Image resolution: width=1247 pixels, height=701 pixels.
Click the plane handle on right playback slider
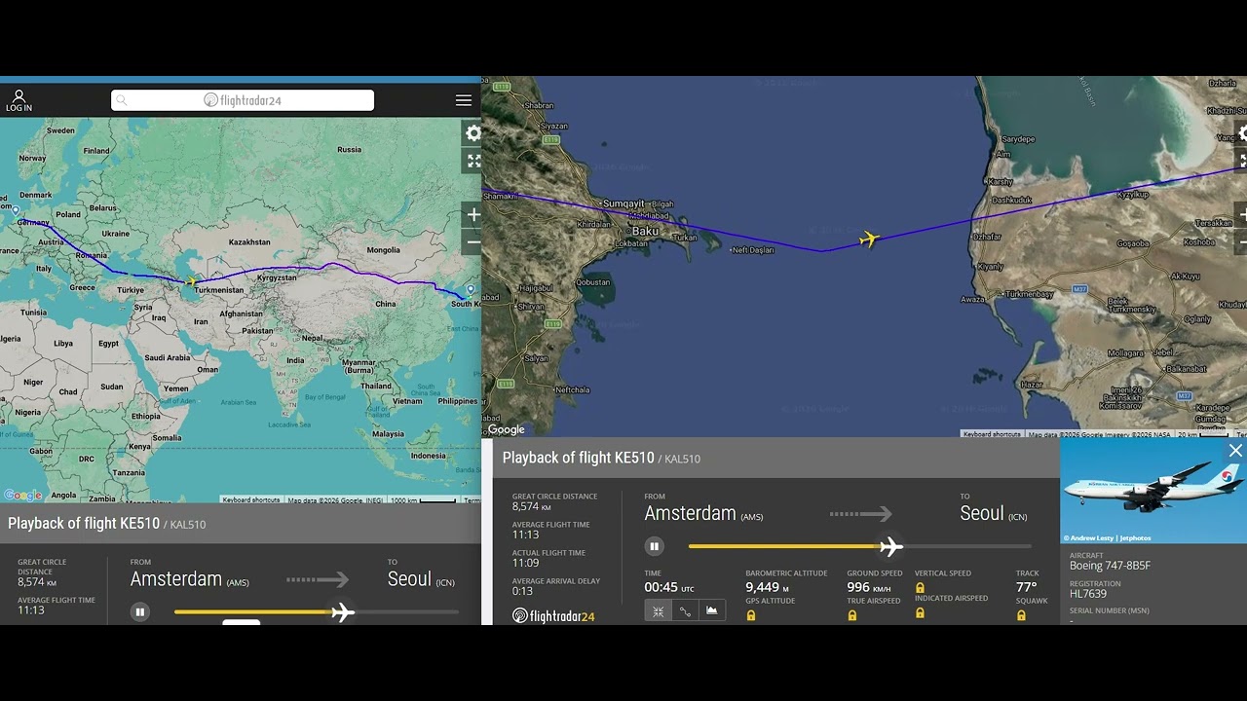[x=890, y=546]
